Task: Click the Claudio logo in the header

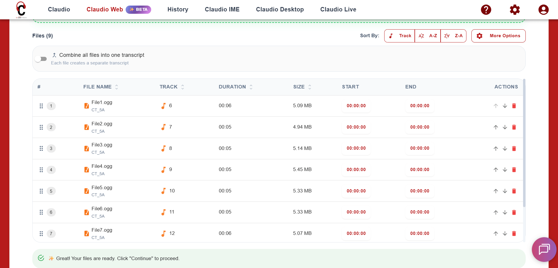Action: click(x=21, y=9)
